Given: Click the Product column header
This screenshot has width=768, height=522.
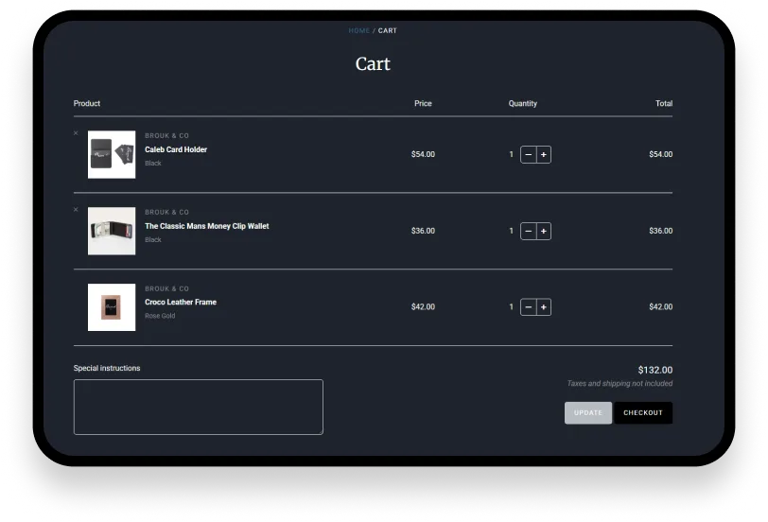Looking at the screenshot, I should click(87, 103).
